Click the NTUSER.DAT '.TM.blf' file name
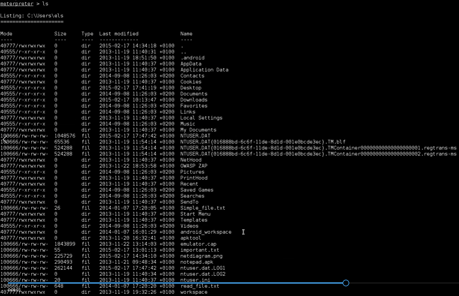The image size is (459, 296). [263, 142]
